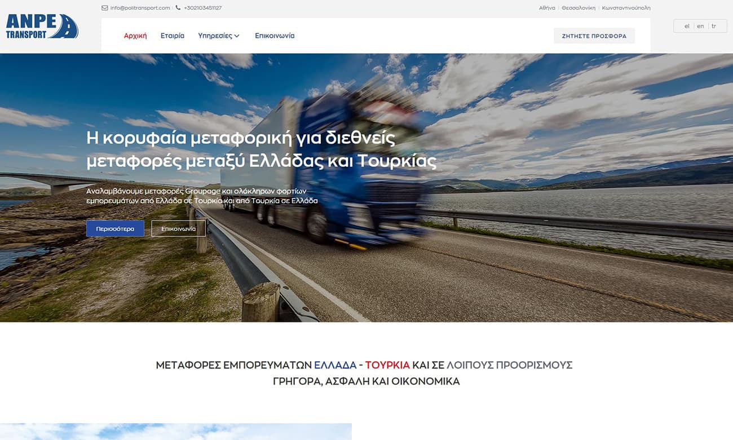
Task: Click the partial sky image thumbnail below
Action: [x=176, y=432]
